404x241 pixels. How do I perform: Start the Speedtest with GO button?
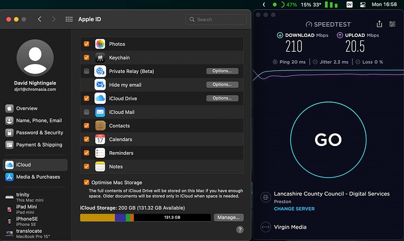point(328,140)
